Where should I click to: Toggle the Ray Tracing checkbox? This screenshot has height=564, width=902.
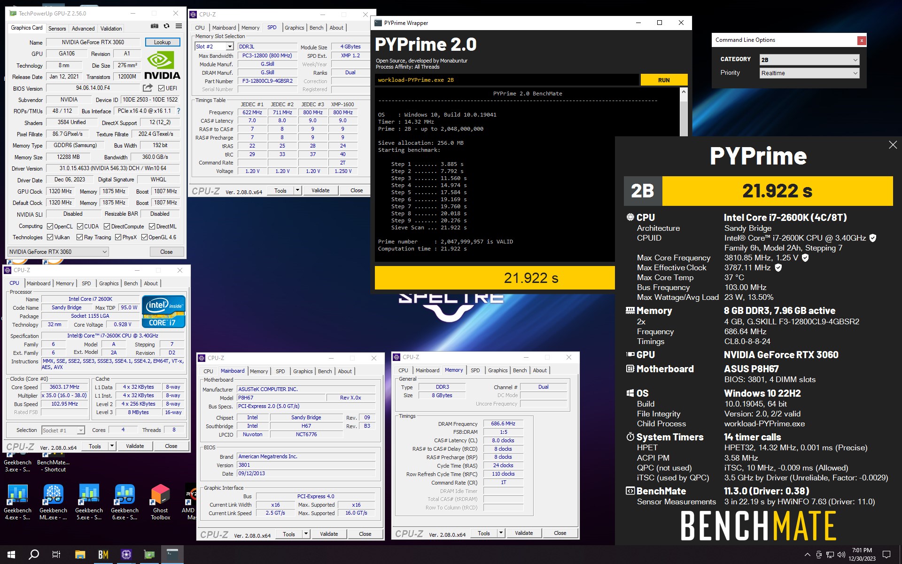pyautogui.click(x=79, y=237)
